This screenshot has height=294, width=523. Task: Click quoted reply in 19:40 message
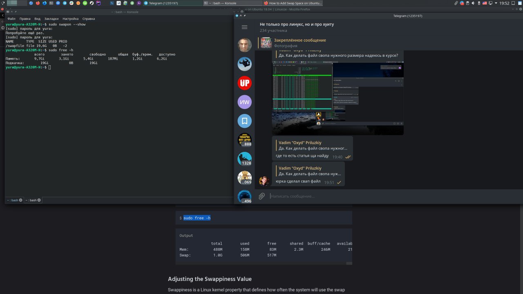pos(313,145)
